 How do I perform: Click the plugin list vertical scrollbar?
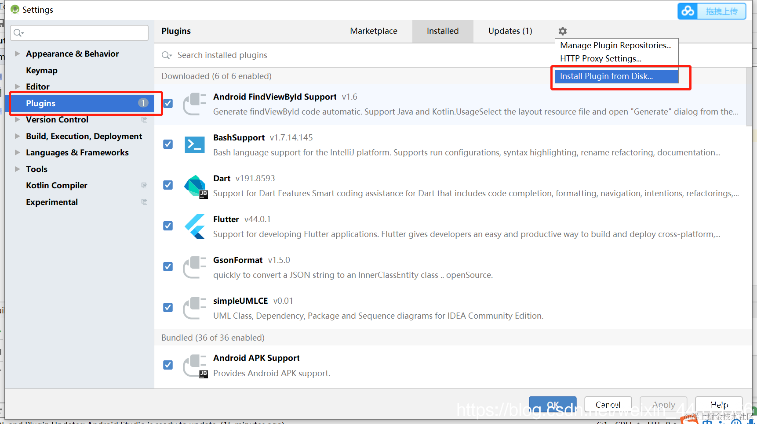[749, 97]
